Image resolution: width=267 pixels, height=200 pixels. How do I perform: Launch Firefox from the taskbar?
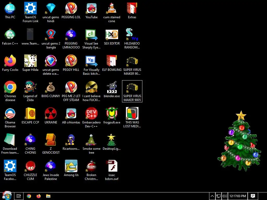[39, 196]
